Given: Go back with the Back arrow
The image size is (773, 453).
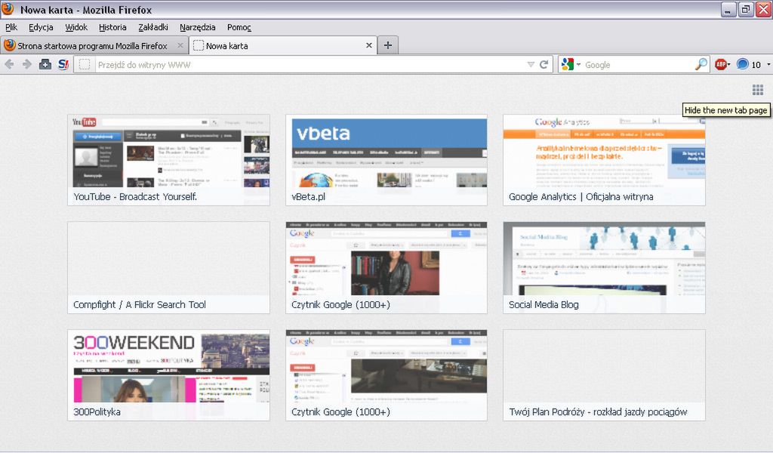Looking at the screenshot, I should click(9, 65).
